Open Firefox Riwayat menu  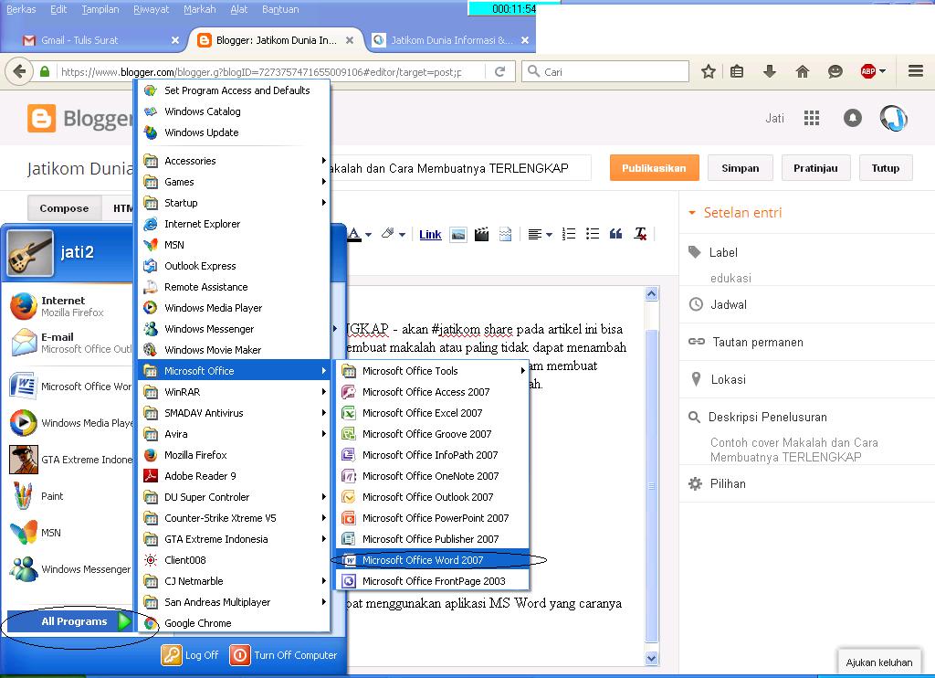[x=151, y=9]
